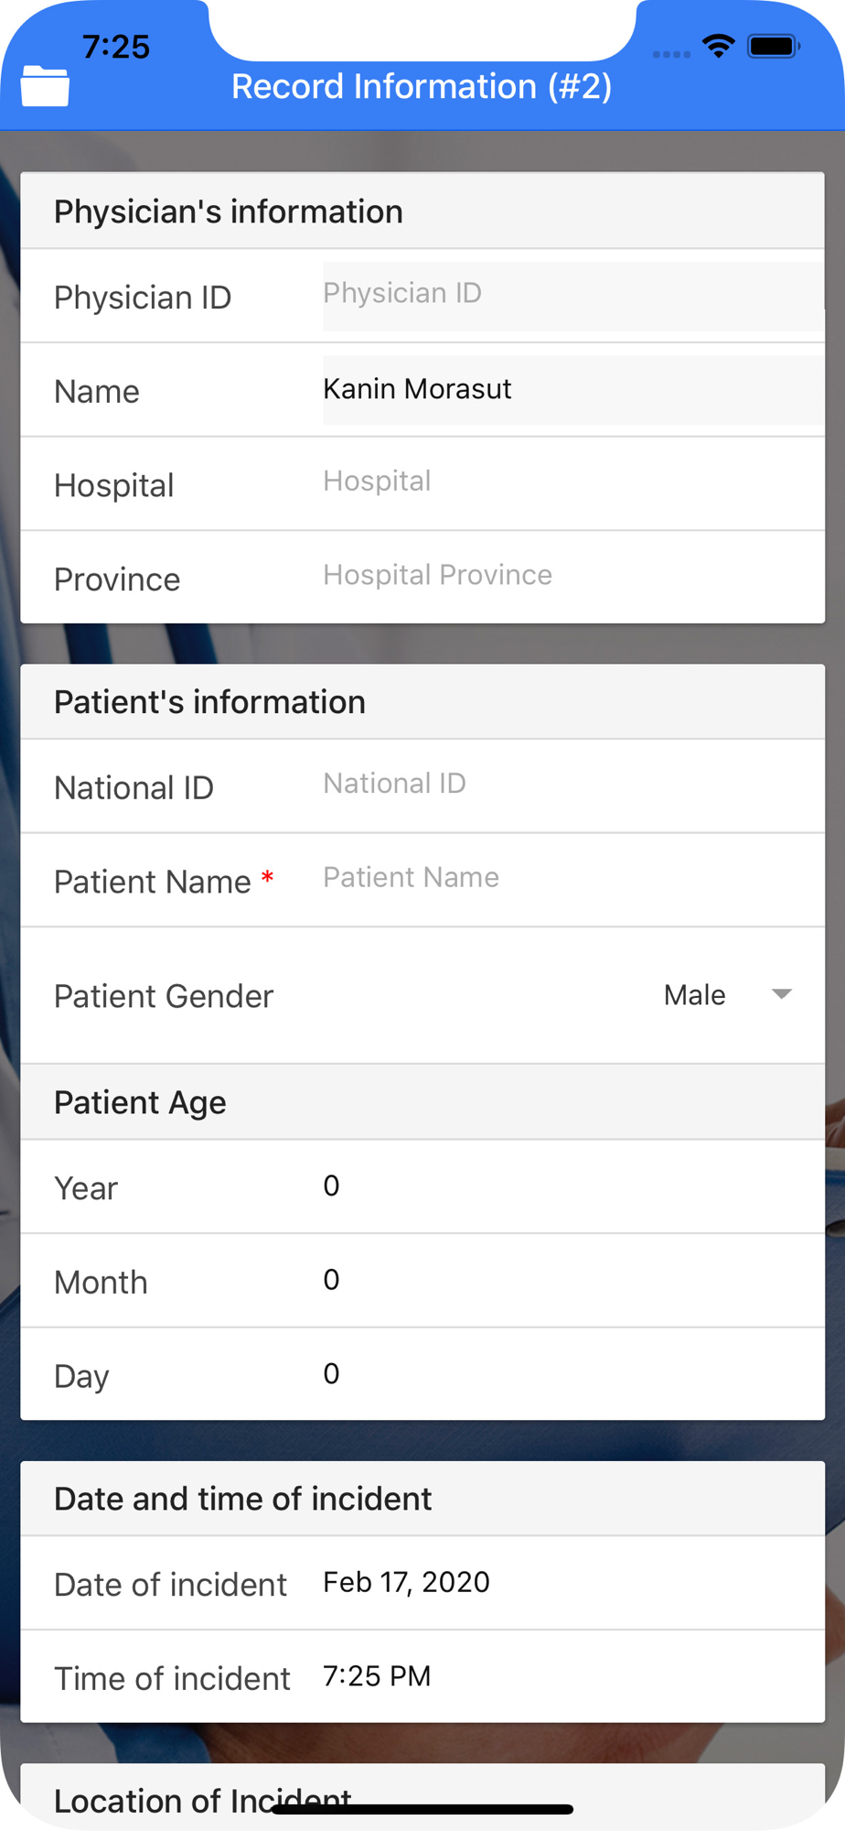
Task: Click the Hospital Province input
Action: (573, 576)
